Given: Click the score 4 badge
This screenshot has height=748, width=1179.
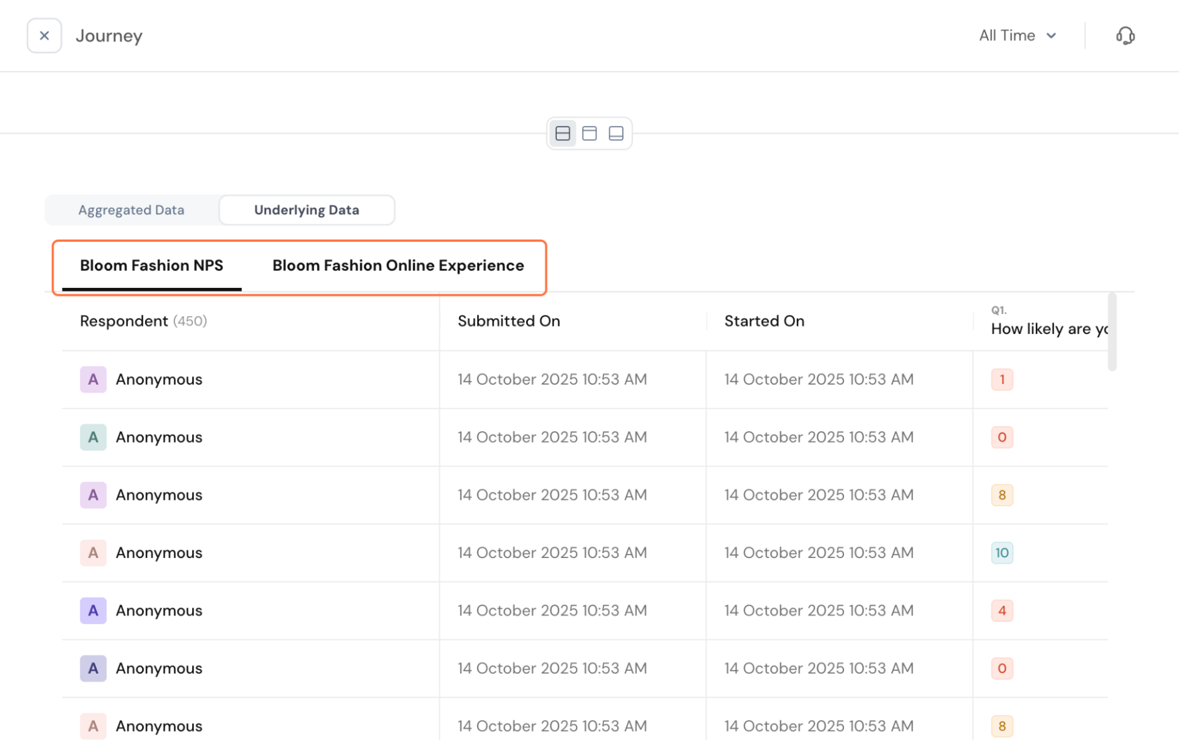Looking at the screenshot, I should click(1001, 611).
